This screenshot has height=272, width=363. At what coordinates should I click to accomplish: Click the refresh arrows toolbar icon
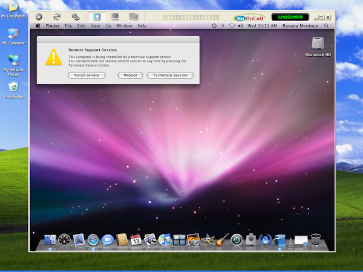click(57, 17)
